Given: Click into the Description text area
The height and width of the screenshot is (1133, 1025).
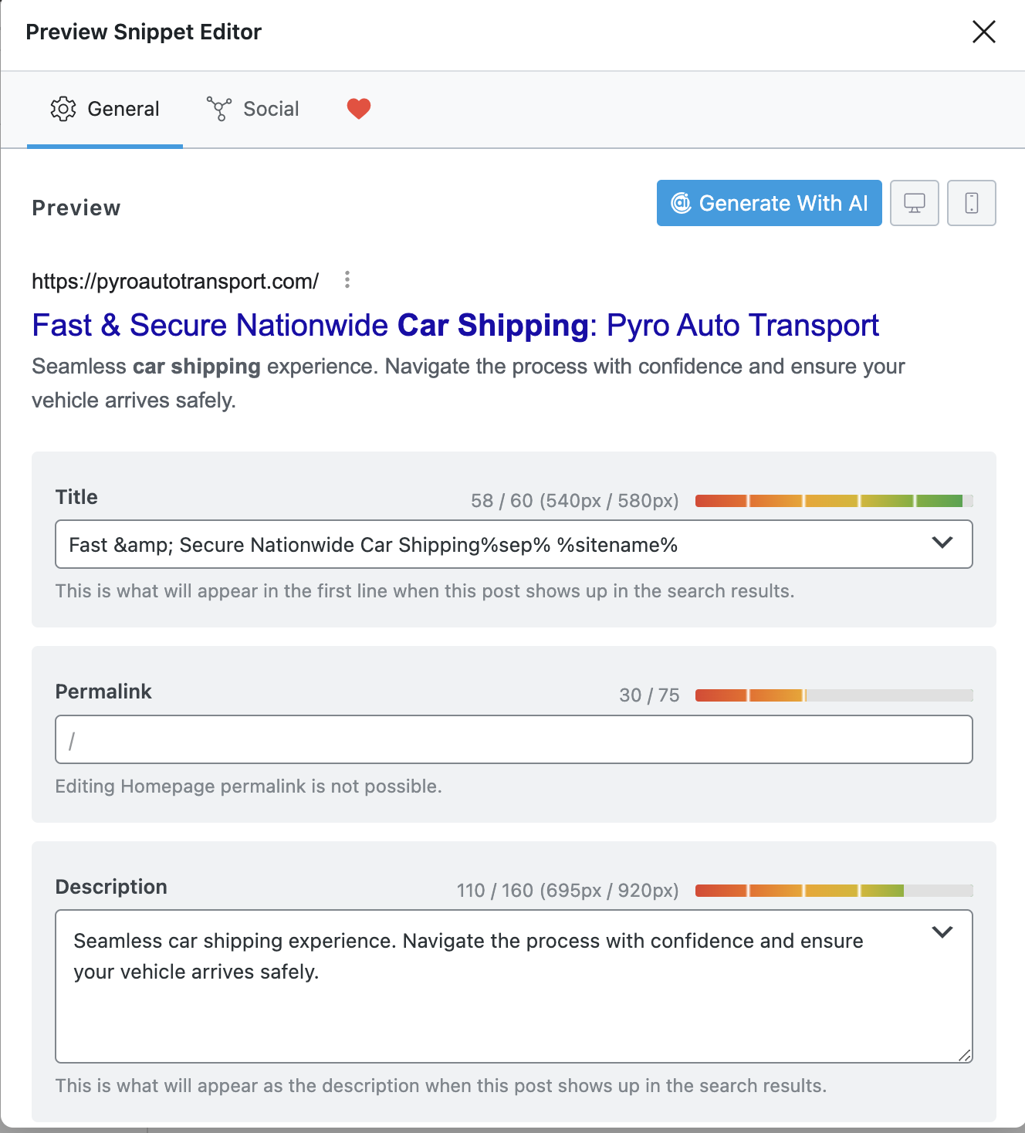Looking at the screenshot, I should (514, 986).
